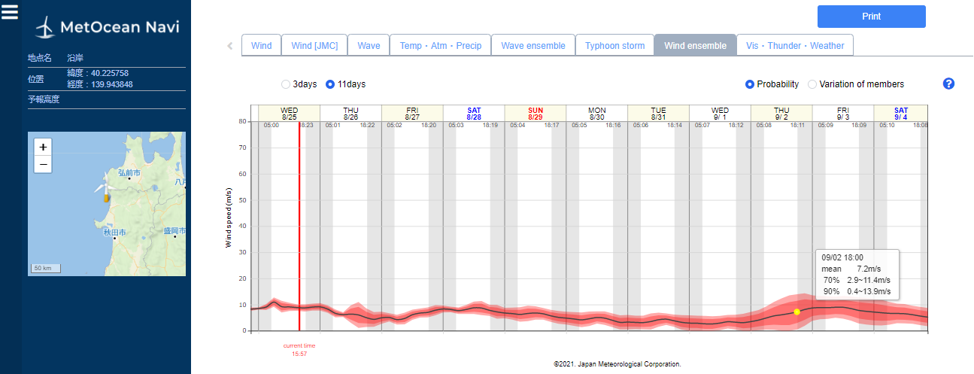Click the FRI 8/27 date header
The height and width of the screenshot is (374, 974).
tap(412, 114)
